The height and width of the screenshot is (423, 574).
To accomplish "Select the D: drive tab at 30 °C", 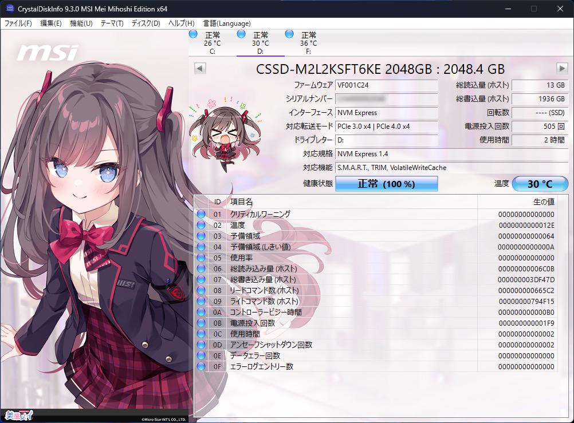I will click(260, 43).
